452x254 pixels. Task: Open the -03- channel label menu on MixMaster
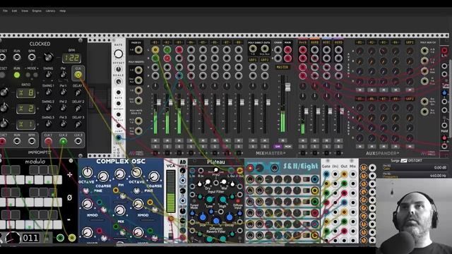(x=179, y=42)
